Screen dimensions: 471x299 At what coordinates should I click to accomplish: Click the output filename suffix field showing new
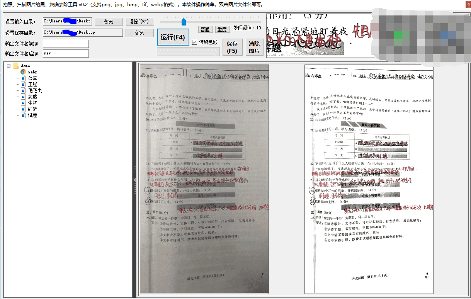pyautogui.click(x=66, y=53)
